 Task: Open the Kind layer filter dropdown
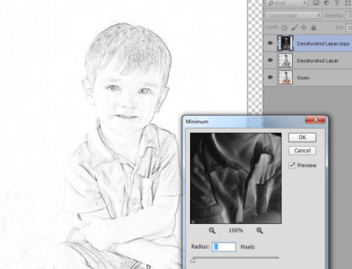coord(287,3)
